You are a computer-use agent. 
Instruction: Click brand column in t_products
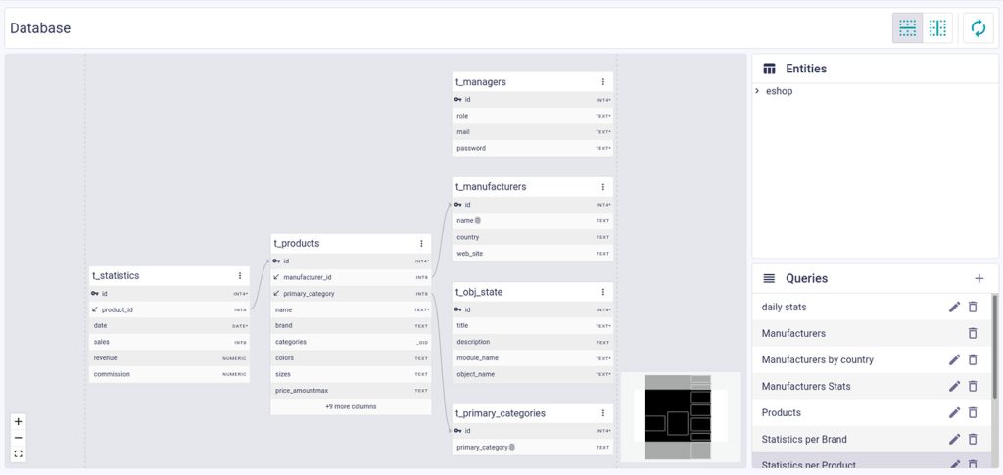pos(351,325)
